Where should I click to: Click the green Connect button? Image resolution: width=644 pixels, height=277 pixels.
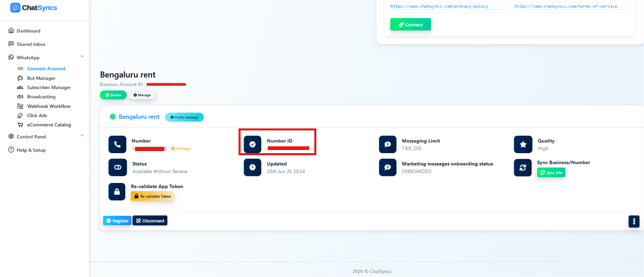(x=410, y=25)
